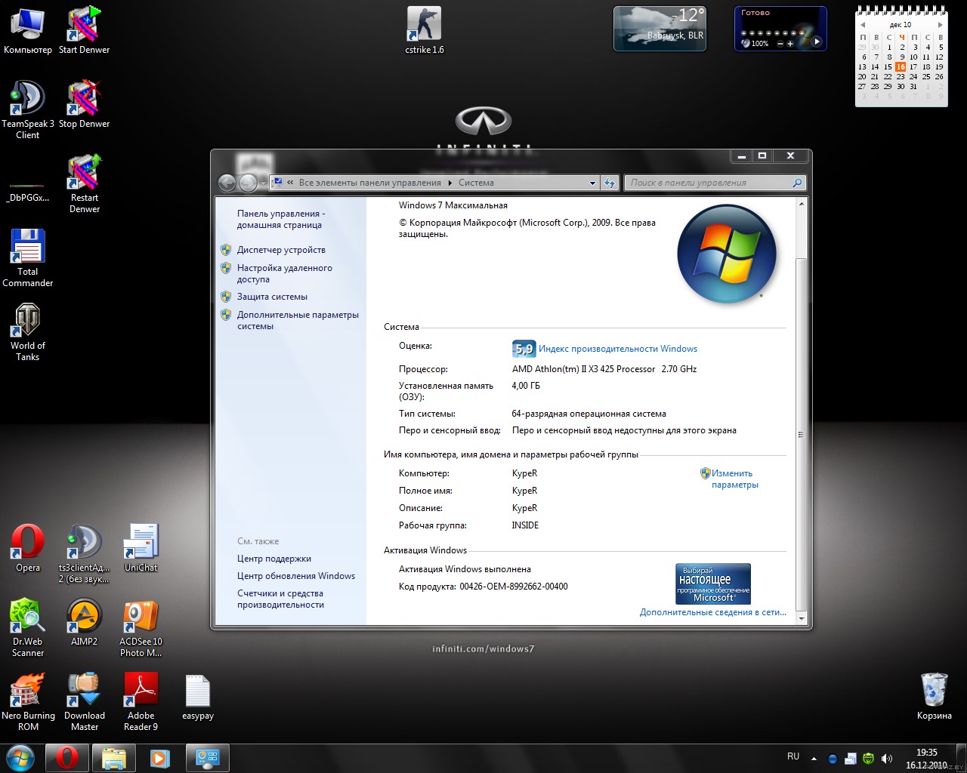Open Диспетчер устройств
This screenshot has height=773, width=967.
(x=281, y=250)
